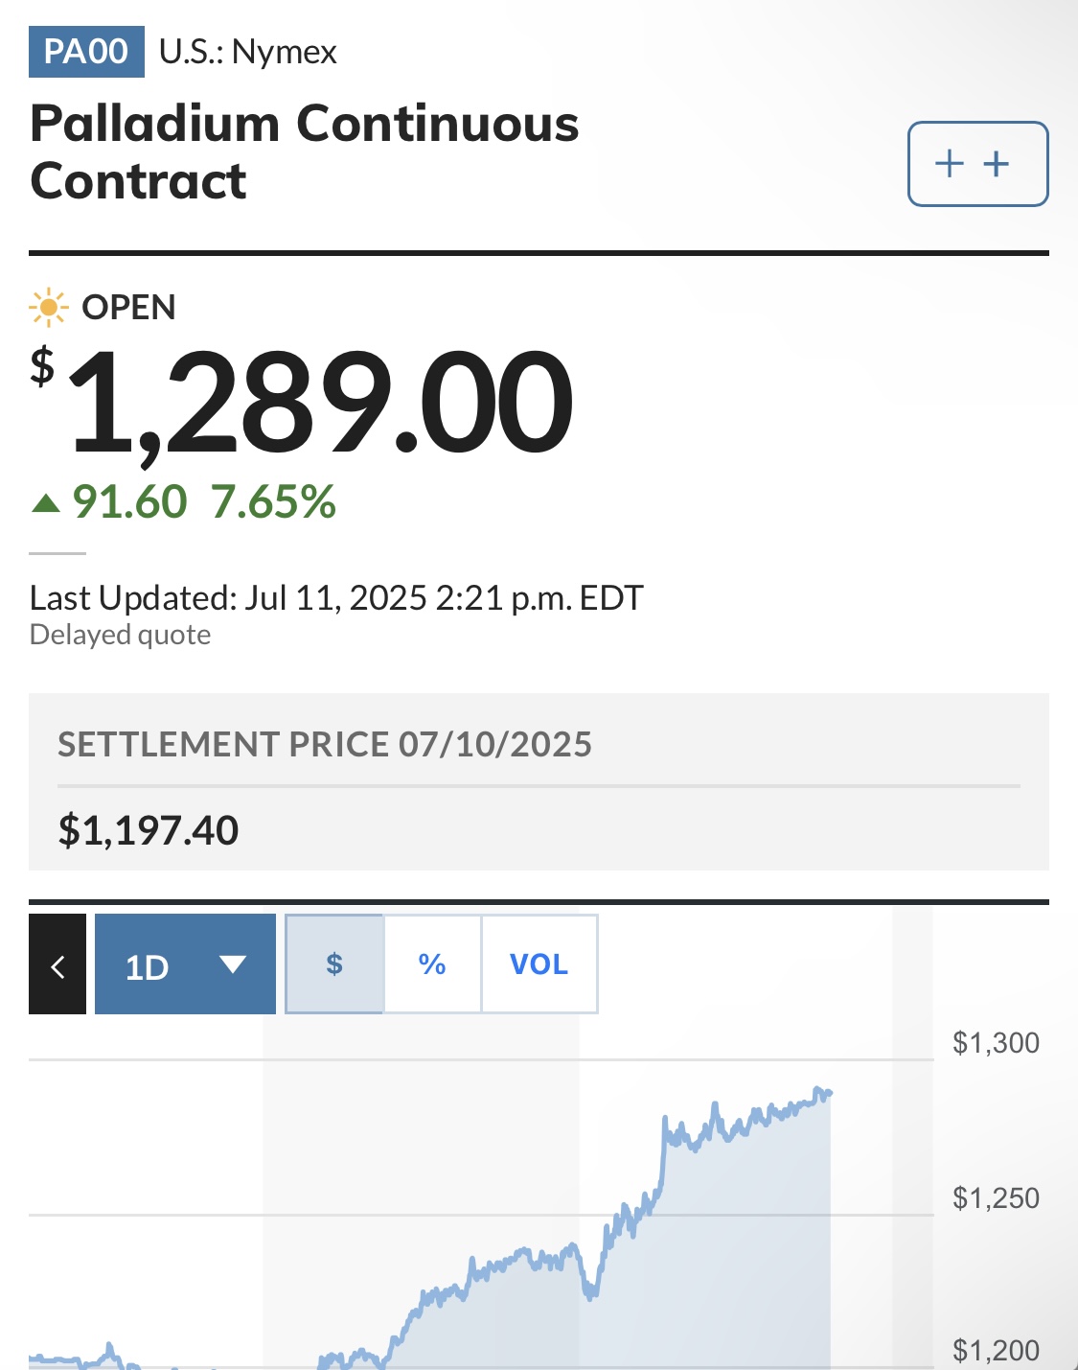Click the $1,289.00 current price
The image size is (1078, 1370).
pyautogui.click(x=302, y=403)
